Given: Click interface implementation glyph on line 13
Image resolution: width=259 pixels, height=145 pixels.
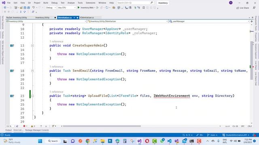Looking at the screenshot, I should pyautogui.click(x=12, y=46).
